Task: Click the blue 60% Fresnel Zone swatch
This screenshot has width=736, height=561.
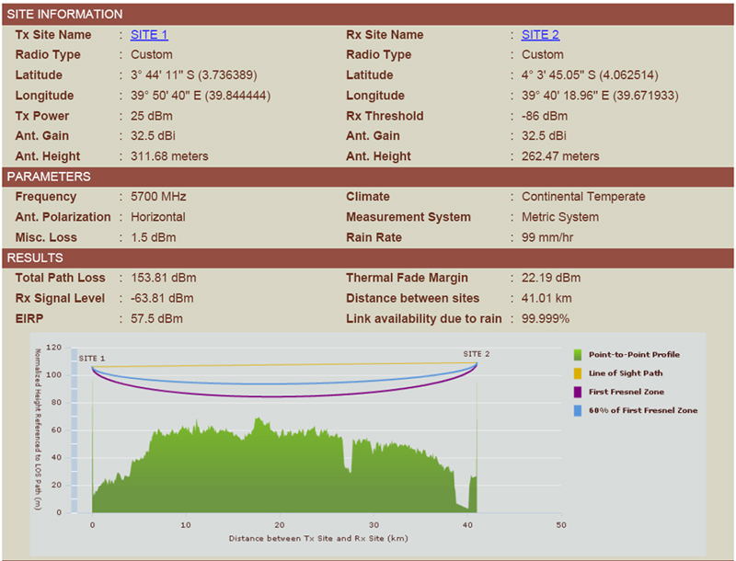Action: (578, 410)
